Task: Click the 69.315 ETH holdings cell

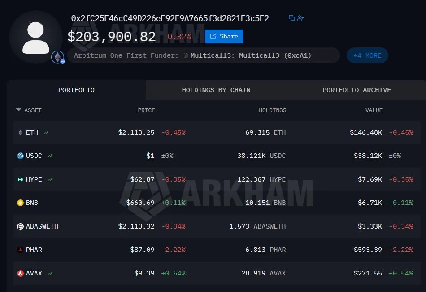Action: tap(265, 132)
